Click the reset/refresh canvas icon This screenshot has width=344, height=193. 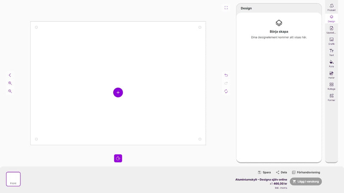(x=226, y=91)
